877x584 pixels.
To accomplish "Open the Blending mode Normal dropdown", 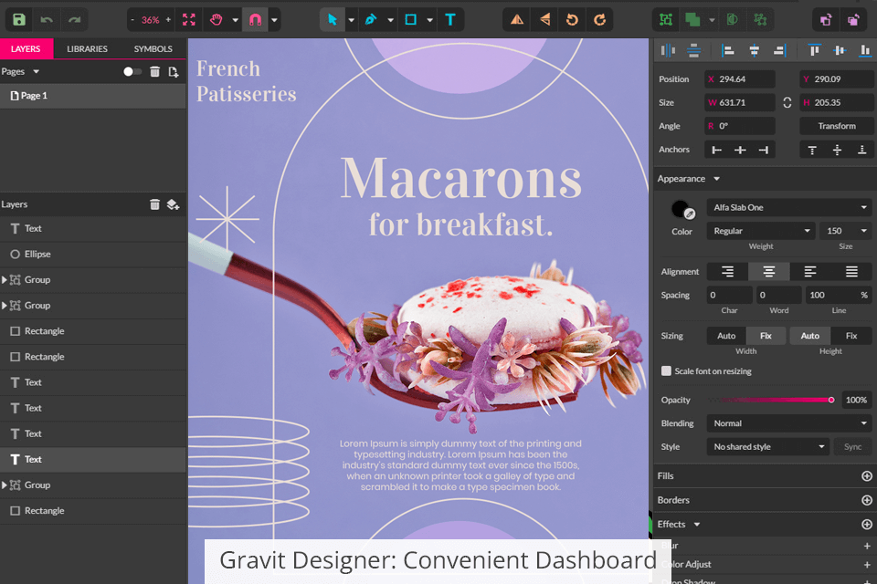I will (789, 423).
